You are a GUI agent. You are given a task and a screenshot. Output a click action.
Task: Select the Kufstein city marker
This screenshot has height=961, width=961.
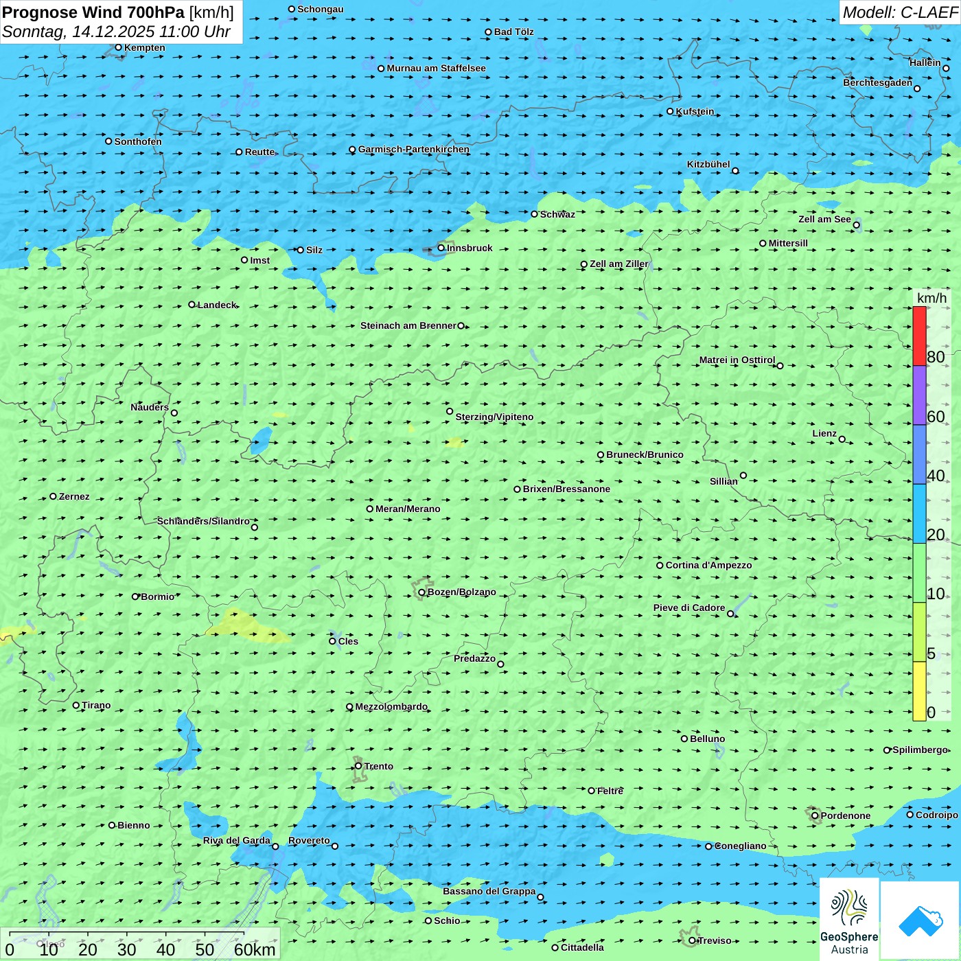click(670, 111)
